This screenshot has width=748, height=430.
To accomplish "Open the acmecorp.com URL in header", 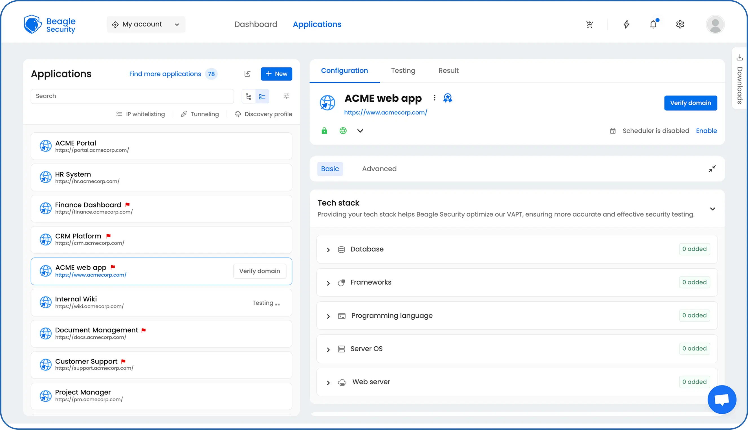I will pyautogui.click(x=385, y=113).
